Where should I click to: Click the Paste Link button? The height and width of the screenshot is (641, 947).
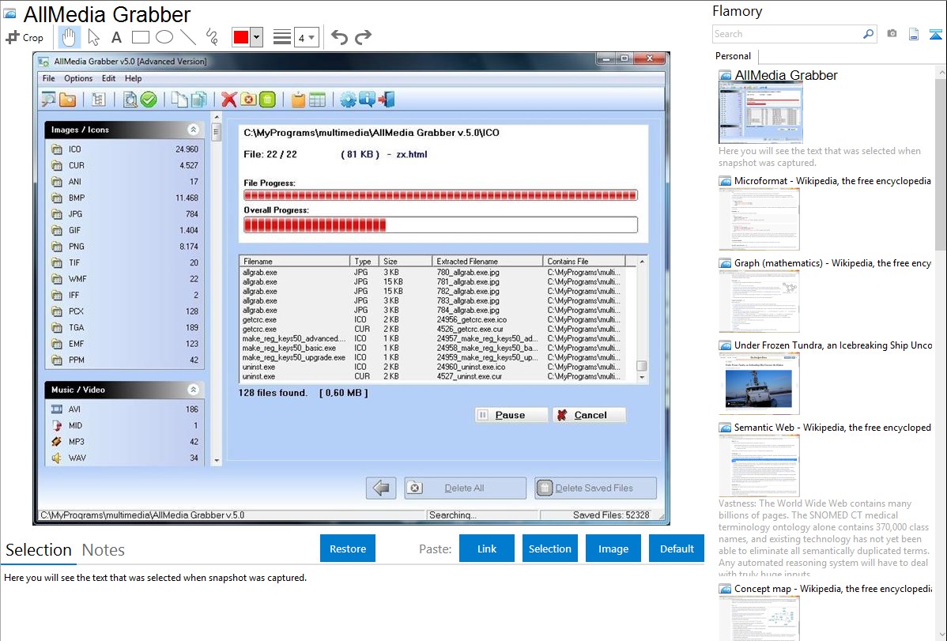[x=487, y=549]
